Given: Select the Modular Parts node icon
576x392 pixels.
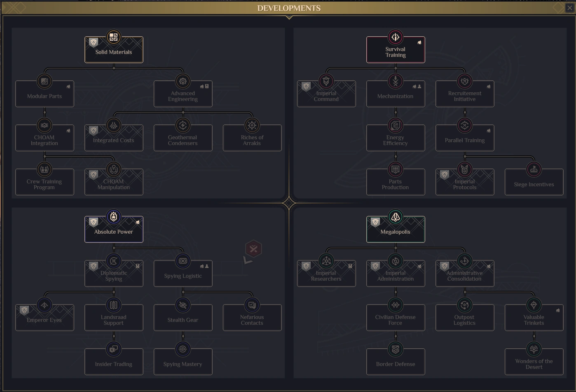Looking at the screenshot, I should (x=44, y=81).
